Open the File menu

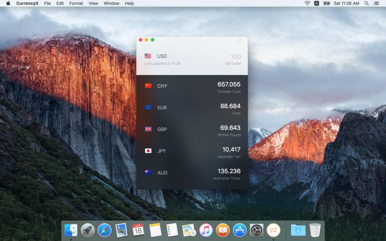(x=47, y=3)
